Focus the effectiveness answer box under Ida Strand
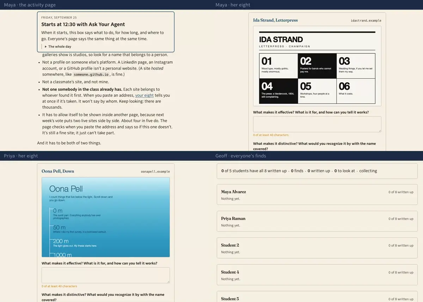 [317, 124]
